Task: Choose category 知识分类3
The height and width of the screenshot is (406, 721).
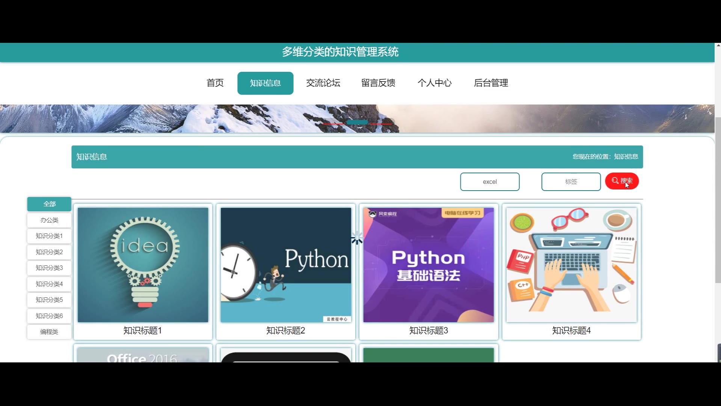Action: pos(49,268)
